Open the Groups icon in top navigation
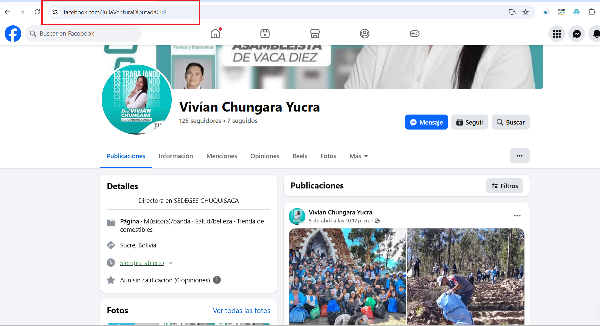600x326 pixels. pyautogui.click(x=365, y=34)
